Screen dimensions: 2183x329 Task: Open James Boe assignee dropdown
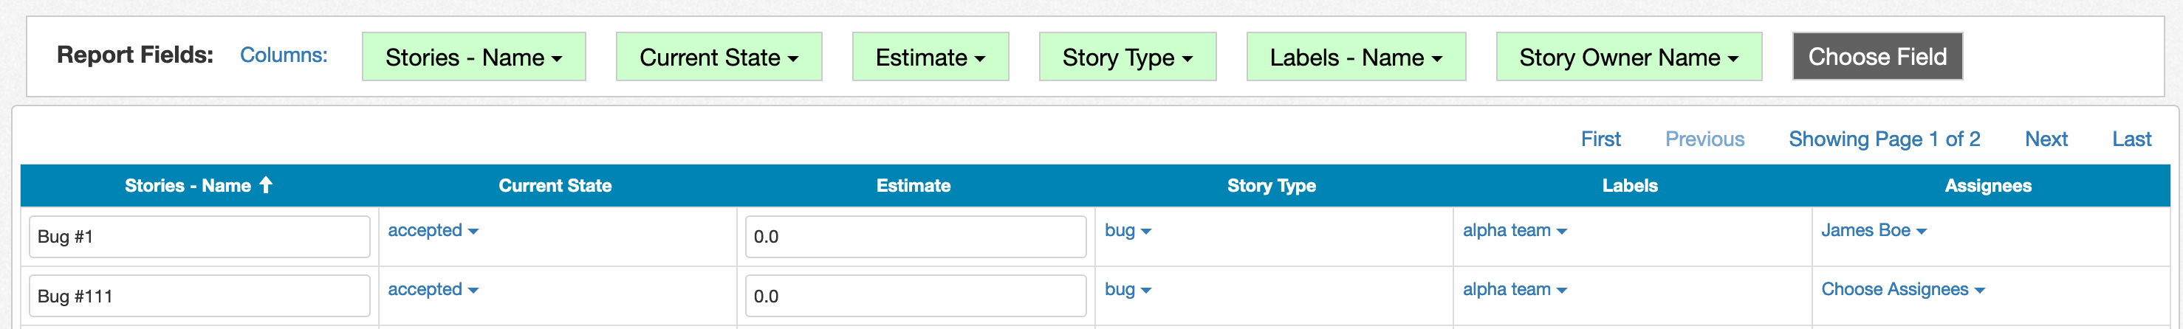(1874, 231)
